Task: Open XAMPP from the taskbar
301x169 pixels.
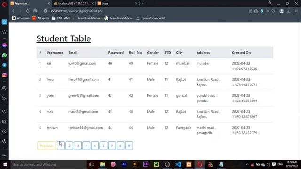Action: tap(189, 165)
